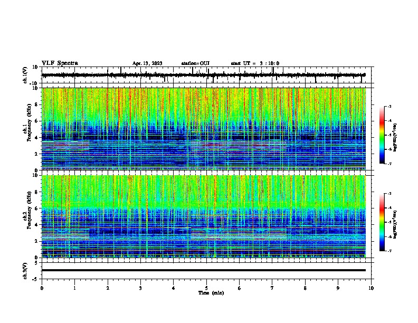Image resolution: width=418 pixels, height=323 pixels.
Task: Click the time axis tick label '1'
Action: click(x=74, y=288)
